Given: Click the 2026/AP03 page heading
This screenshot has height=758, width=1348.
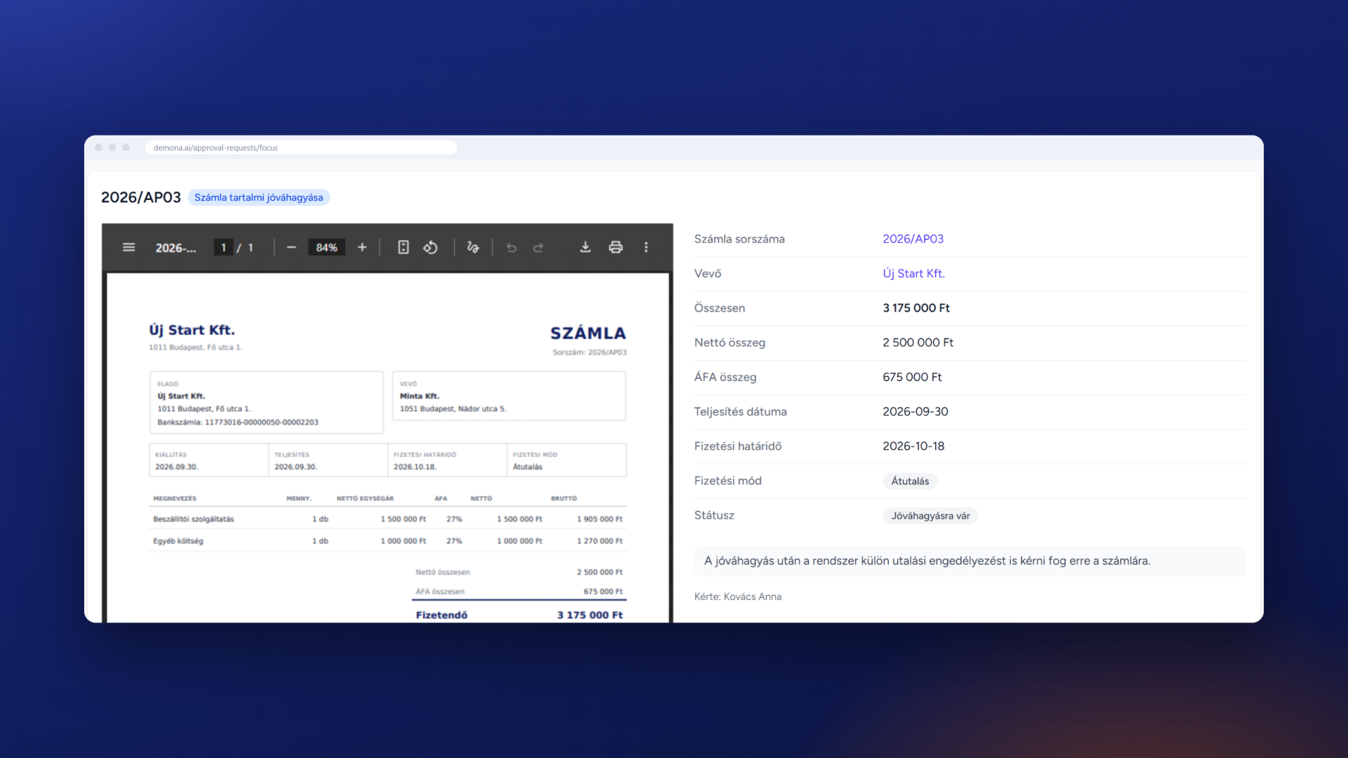Looking at the screenshot, I should [x=141, y=197].
